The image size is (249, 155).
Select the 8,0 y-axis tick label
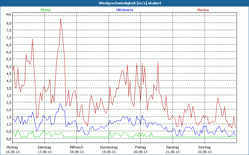pyautogui.click(x=9, y=23)
